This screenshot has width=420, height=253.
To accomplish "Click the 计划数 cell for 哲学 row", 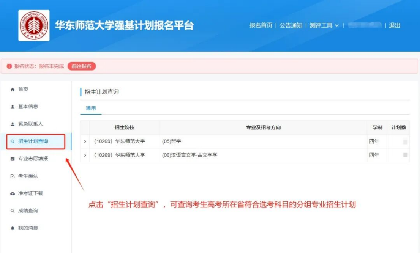I will coord(405,142).
